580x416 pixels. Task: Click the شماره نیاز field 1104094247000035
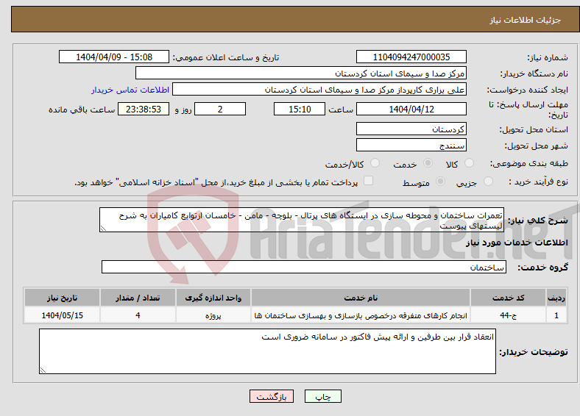[411, 57]
